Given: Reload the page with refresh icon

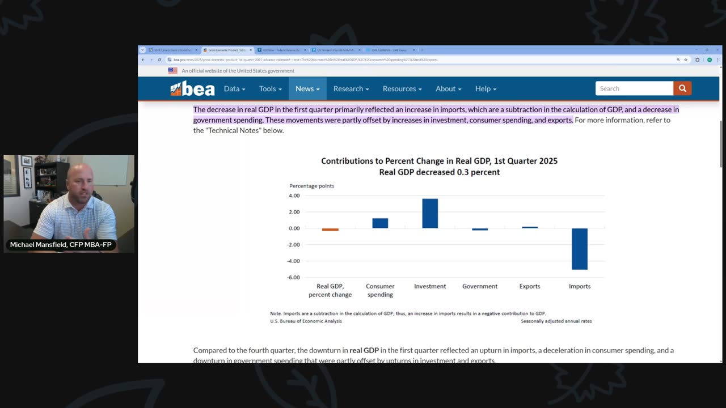Looking at the screenshot, I should (x=159, y=59).
